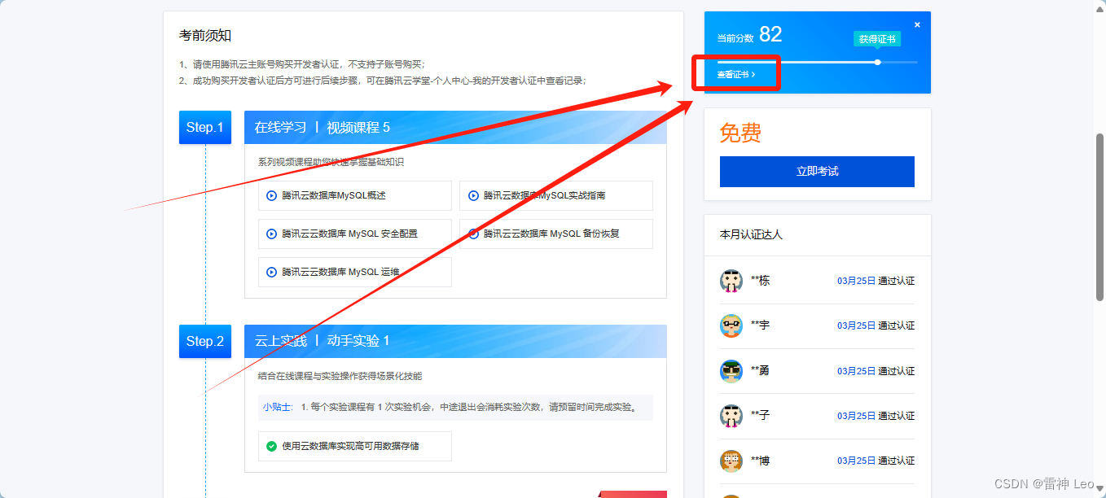This screenshot has width=1106, height=498.
Task: Click 小贴士 tip label
Action: [x=277, y=407]
